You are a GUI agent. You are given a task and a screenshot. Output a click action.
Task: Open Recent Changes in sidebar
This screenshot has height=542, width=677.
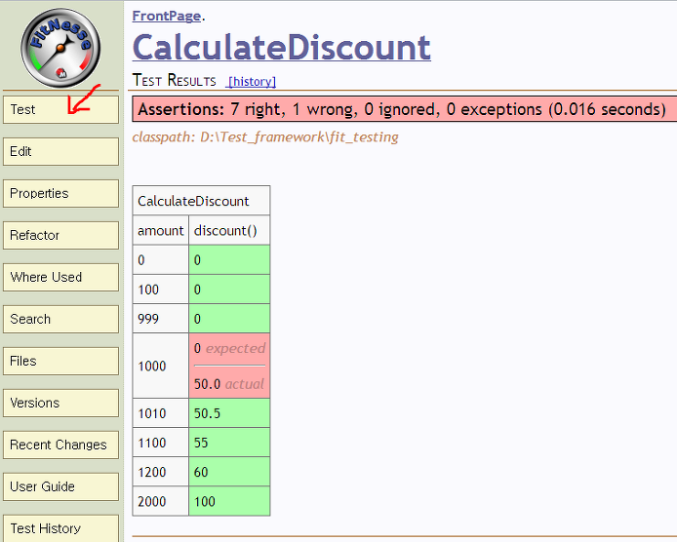(x=60, y=445)
